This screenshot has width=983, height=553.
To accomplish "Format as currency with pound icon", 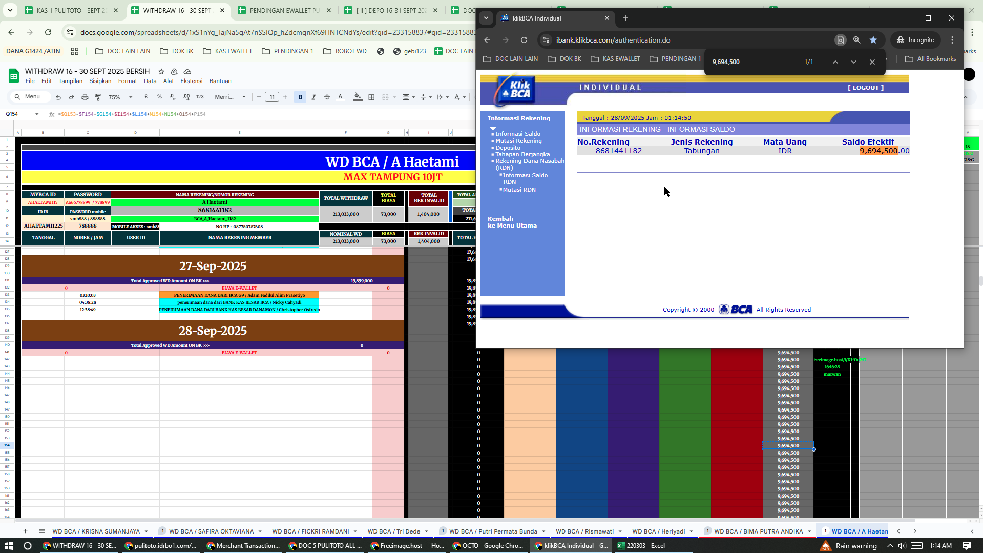I will (x=147, y=97).
